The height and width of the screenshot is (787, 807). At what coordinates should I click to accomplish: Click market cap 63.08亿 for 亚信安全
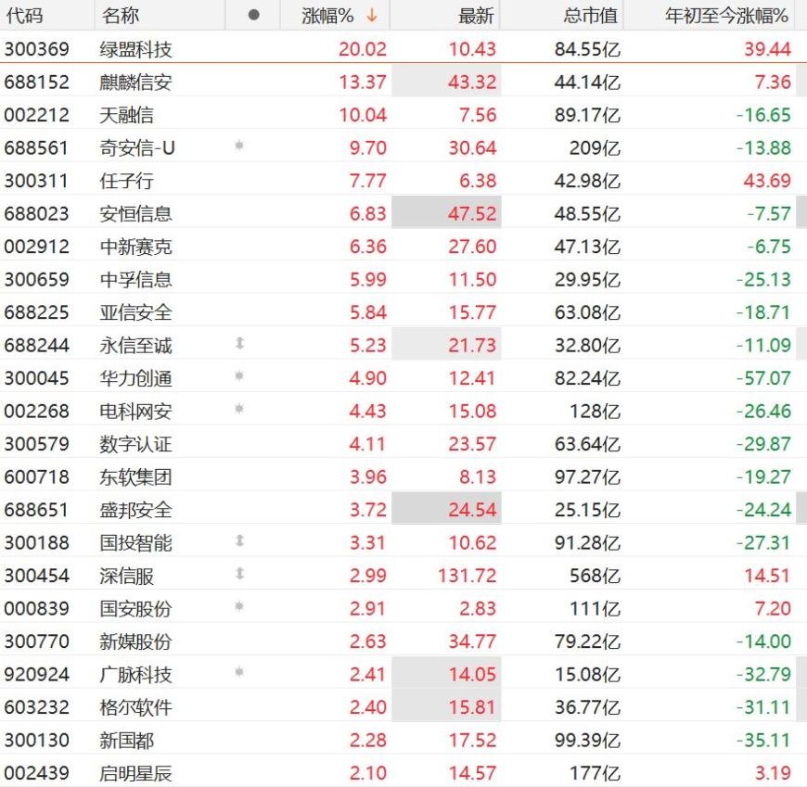[587, 312]
